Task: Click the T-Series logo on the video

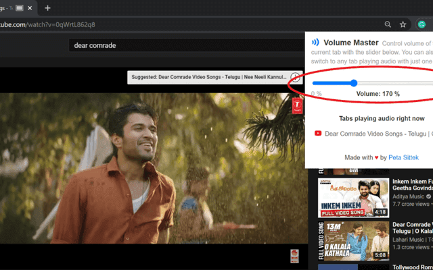Action: 296,106
